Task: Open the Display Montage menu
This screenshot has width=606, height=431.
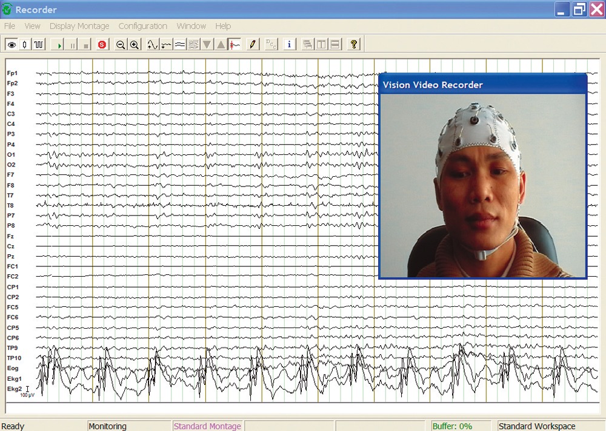Action: pyautogui.click(x=79, y=26)
